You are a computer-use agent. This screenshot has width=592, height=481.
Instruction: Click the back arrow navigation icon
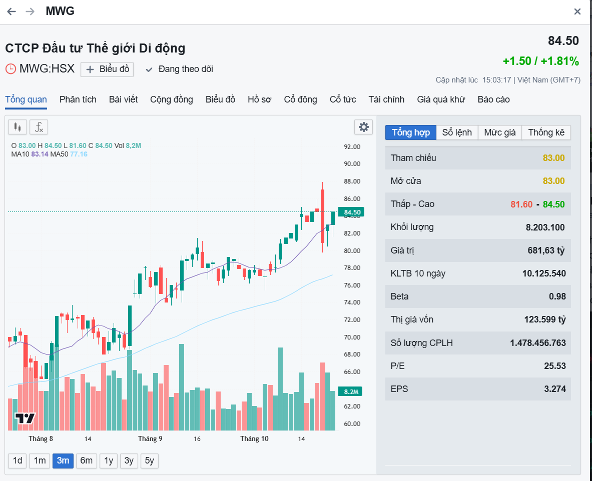pos(12,11)
